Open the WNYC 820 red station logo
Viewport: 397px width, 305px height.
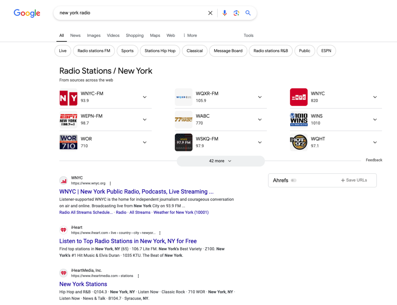(x=299, y=97)
